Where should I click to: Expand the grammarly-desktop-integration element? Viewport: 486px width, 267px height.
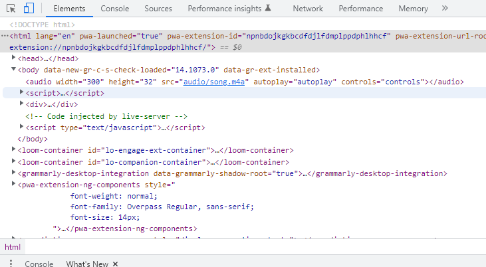(x=13, y=172)
